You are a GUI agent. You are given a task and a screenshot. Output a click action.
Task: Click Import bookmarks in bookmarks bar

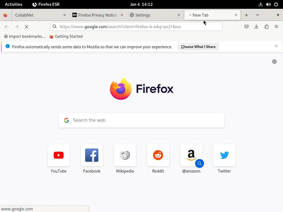[x=25, y=36]
